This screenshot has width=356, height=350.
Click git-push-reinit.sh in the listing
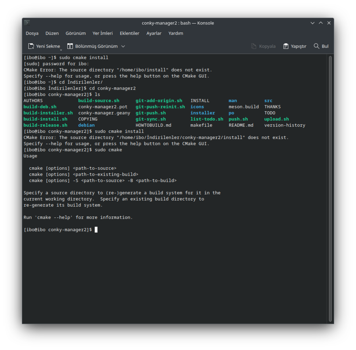click(160, 107)
